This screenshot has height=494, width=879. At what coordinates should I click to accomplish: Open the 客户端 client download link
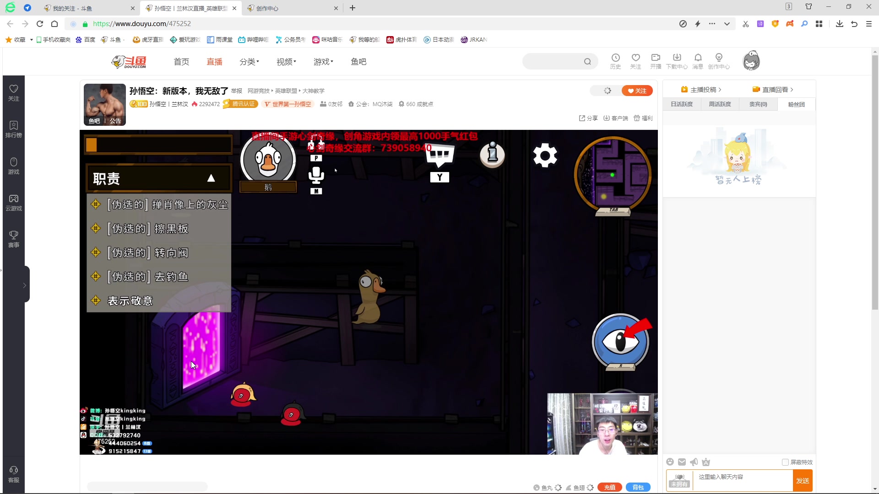616,118
